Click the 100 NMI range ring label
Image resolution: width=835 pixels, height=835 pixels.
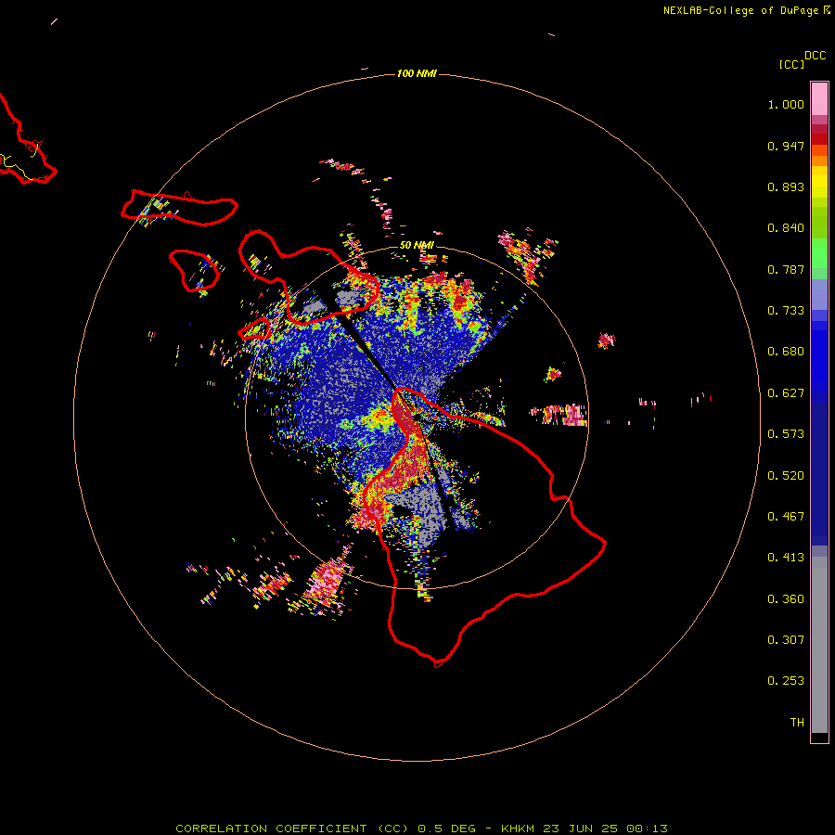pos(417,73)
